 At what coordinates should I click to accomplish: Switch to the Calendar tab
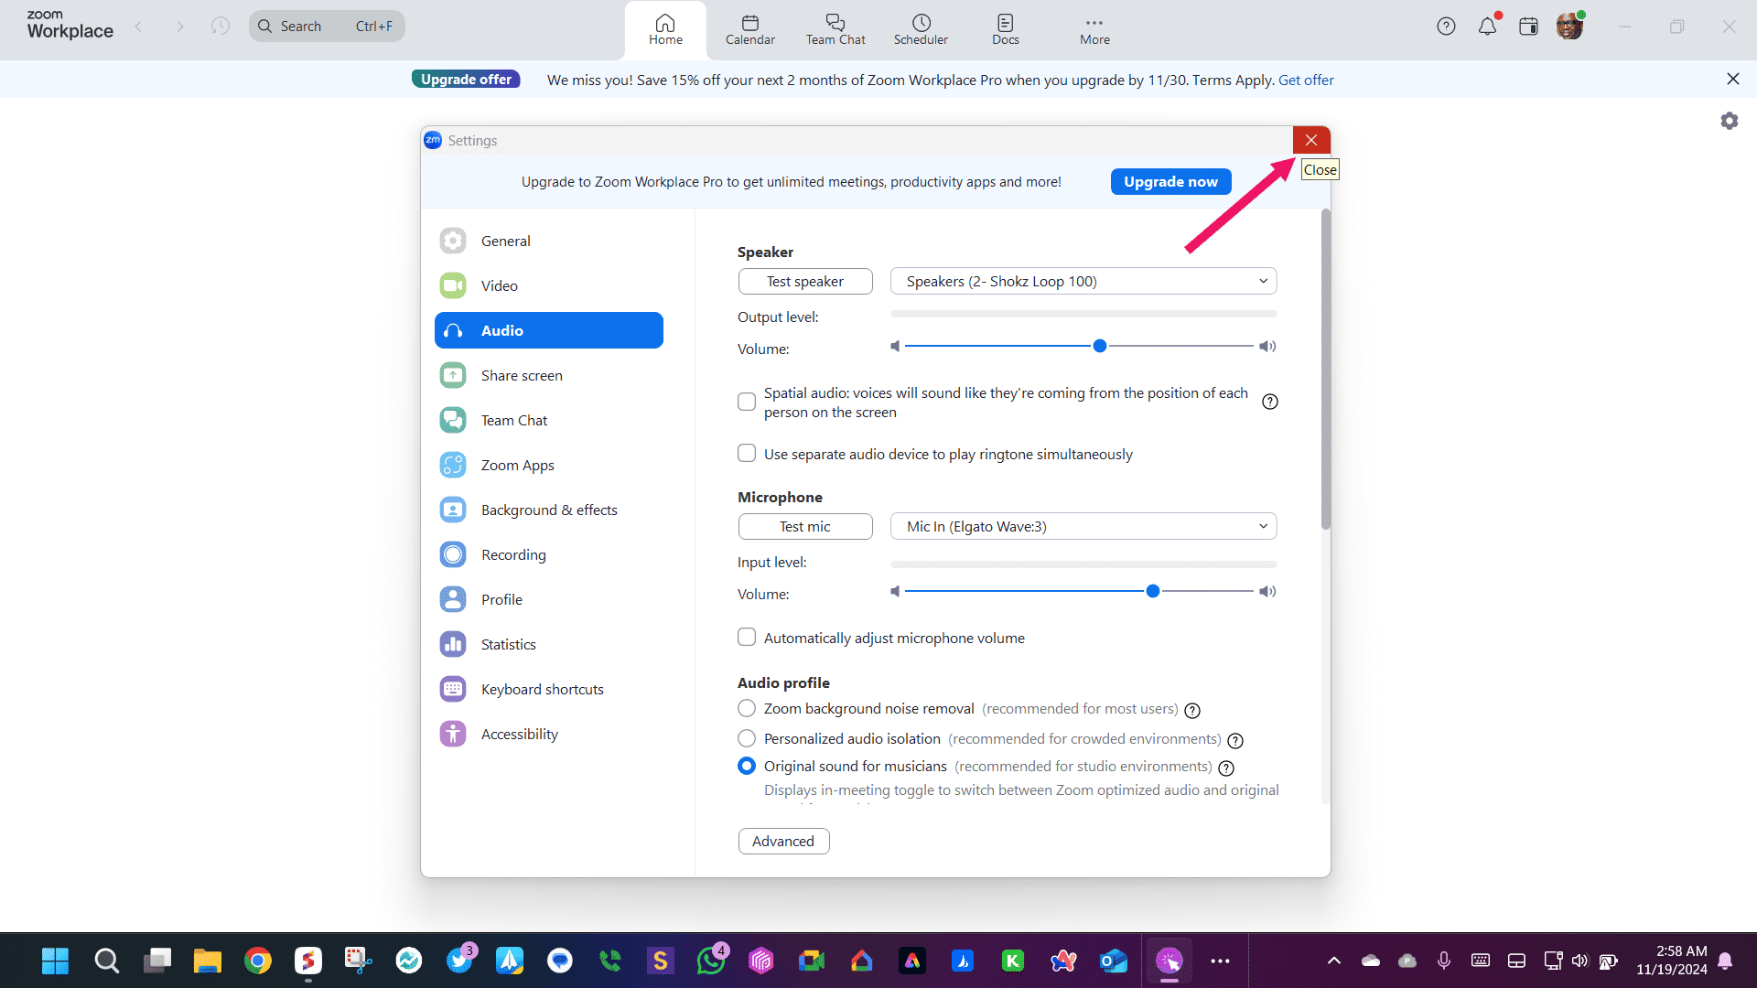point(750,29)
